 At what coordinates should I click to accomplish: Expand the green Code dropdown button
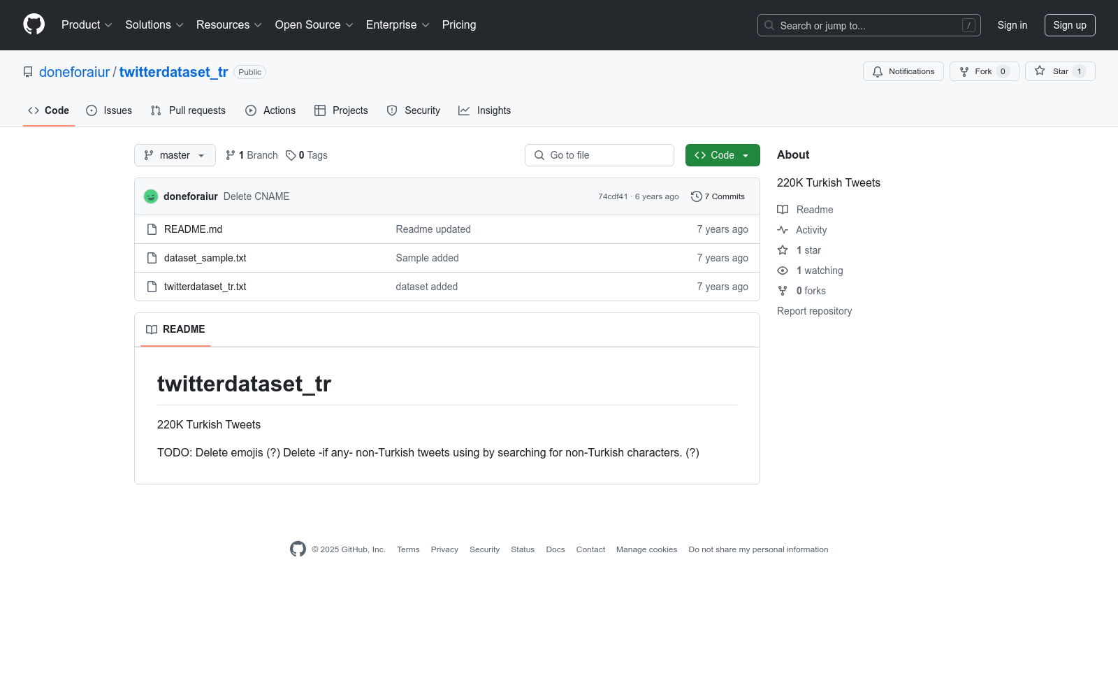723,155
